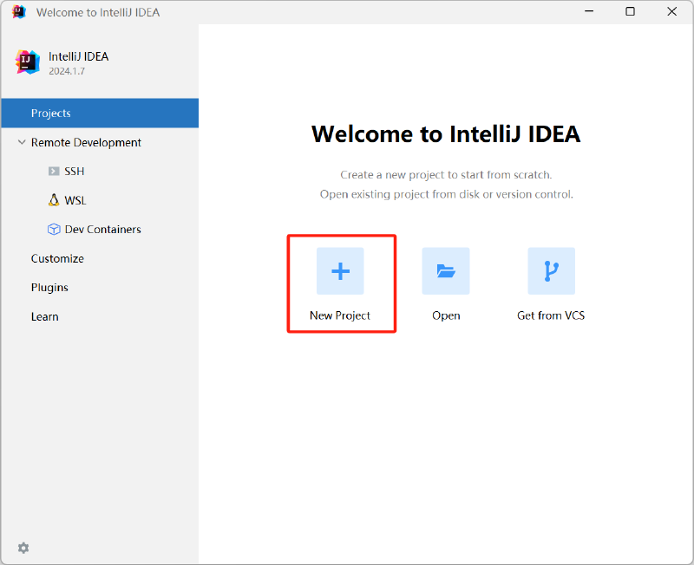Viewport: 694px width, 565px height.
Task: Select SSH under Remote Development
Action: [75, 171]
